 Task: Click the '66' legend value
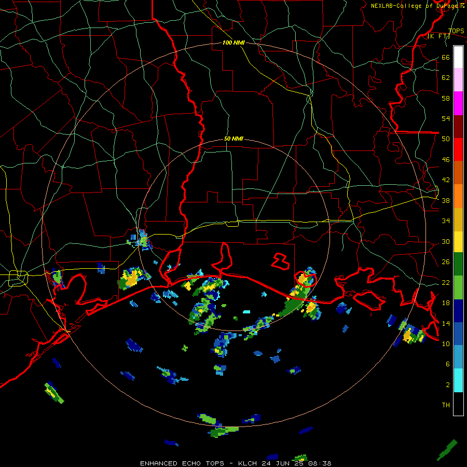pyautogui.click(x=446, y=58)
